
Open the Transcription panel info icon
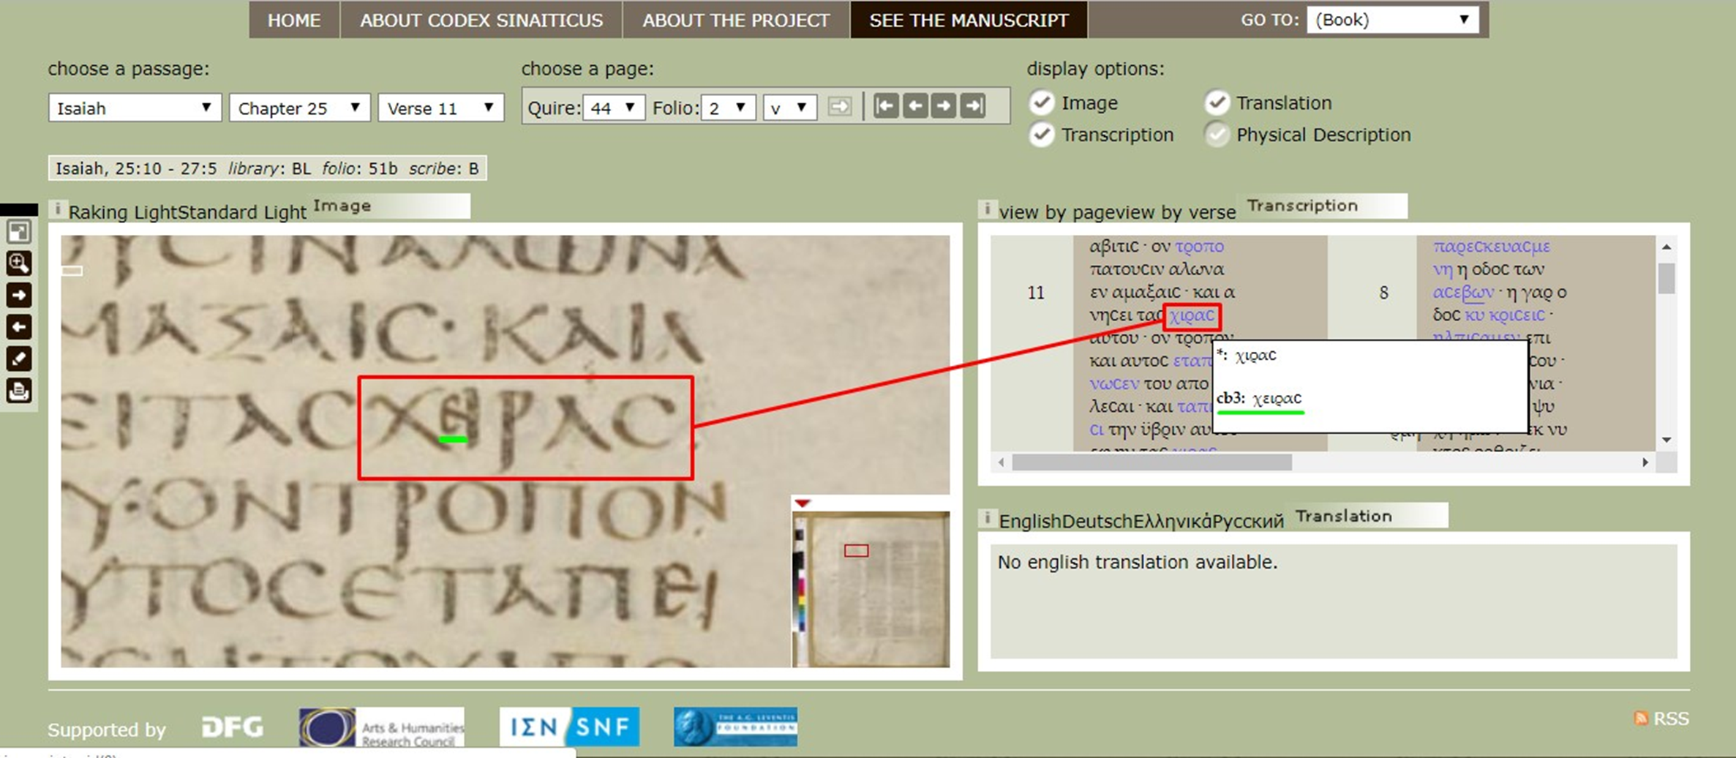[x=988, y=209]
